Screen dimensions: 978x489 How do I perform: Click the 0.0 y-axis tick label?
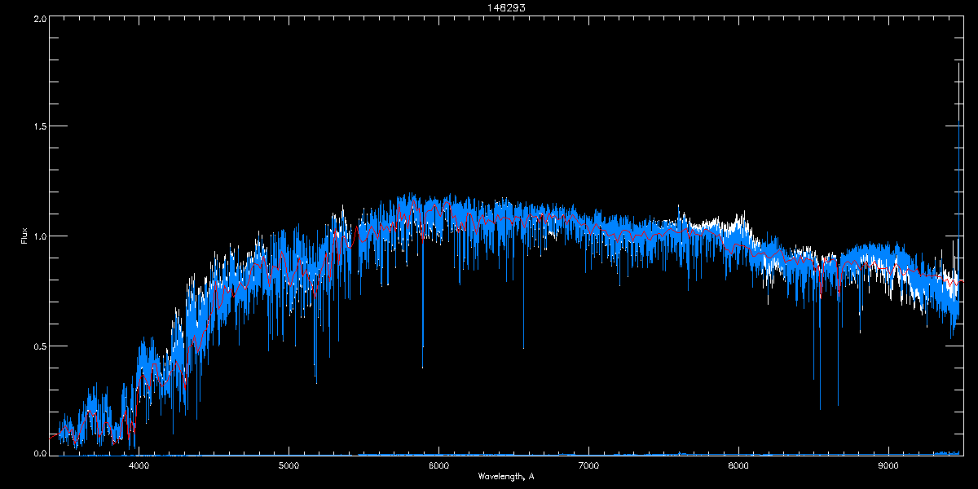tap(38, 453)
